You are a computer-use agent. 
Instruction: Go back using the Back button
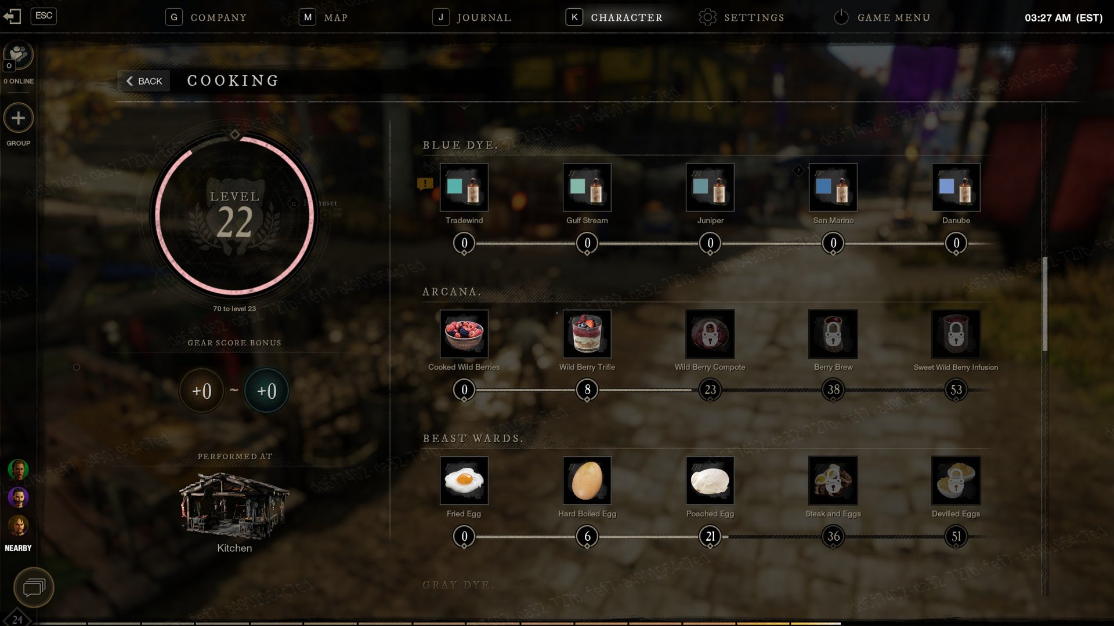point(144,81)
